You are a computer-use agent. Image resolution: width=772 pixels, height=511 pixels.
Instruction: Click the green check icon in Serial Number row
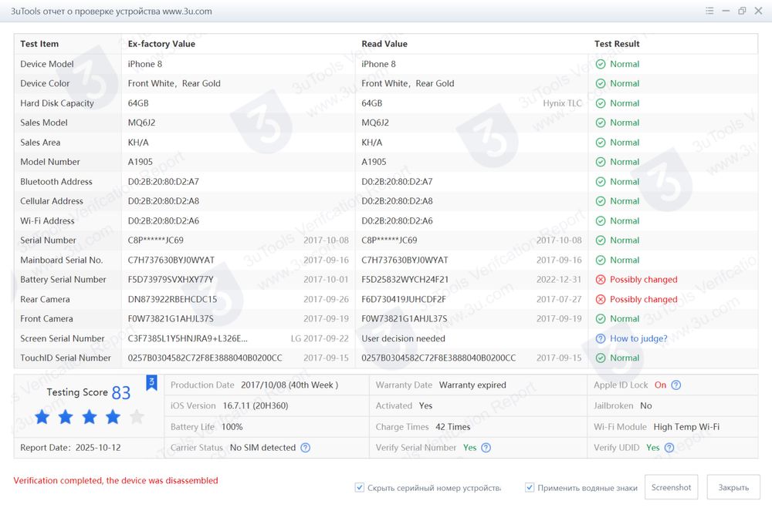[601, 240]
